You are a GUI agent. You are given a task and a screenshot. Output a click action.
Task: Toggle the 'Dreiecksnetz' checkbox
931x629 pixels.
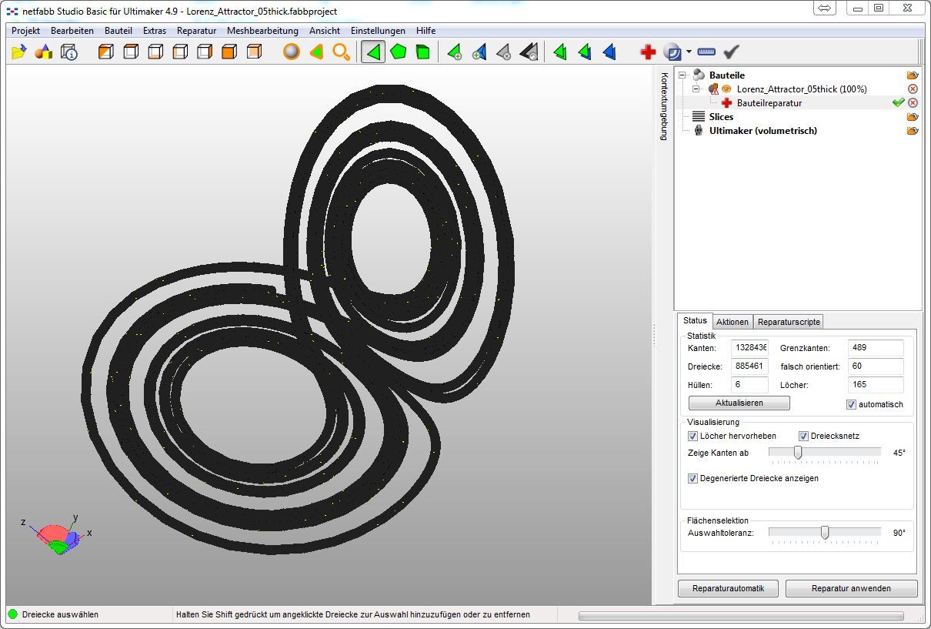pyautogui.click(x=803, y=436)
